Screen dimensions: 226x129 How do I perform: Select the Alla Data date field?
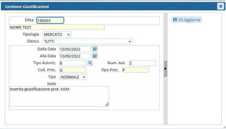point(75,56)
